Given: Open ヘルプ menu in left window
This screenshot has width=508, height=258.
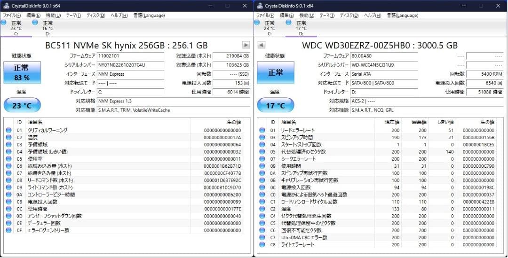Looking at the screenshot, I should coord(119,16).
